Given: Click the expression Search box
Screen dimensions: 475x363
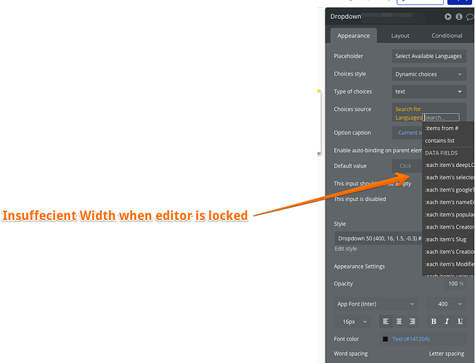Looking at the screenshot, I should [x=442, y=118].
